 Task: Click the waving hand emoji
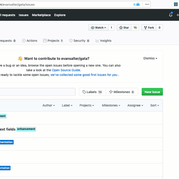point(20,58)
